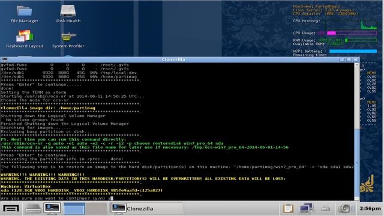384x216 pixels.
Task: Click the 'No volume groups found' line
Action: pos(35,120)
